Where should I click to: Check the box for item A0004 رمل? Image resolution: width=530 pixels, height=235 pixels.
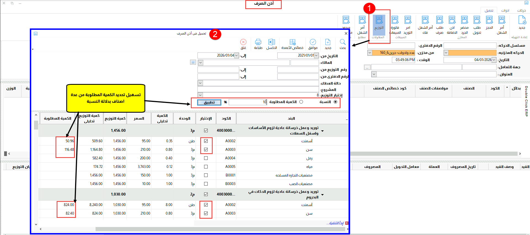click(x=206, y=158)
